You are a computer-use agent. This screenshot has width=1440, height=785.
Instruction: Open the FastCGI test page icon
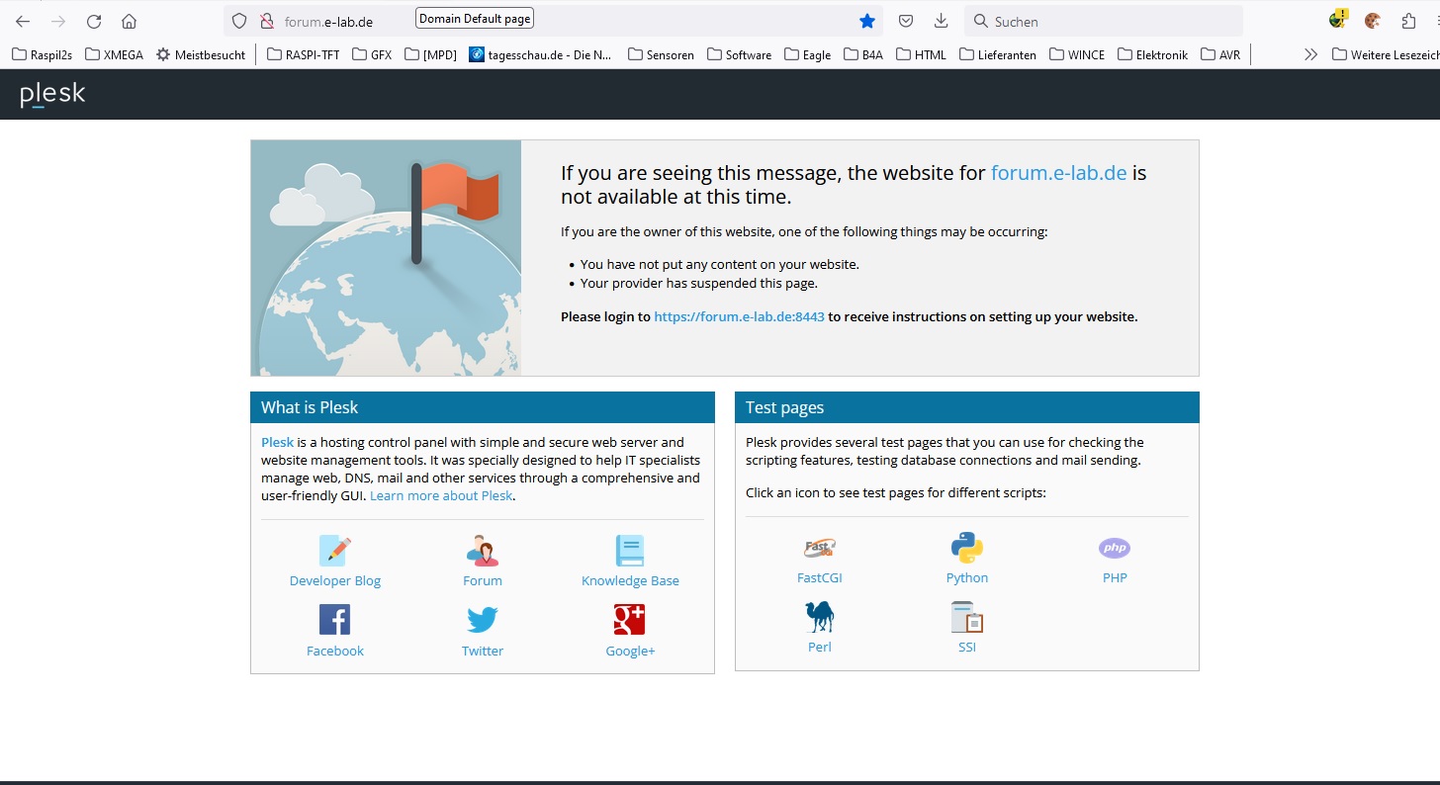click(x=820, y=548)
